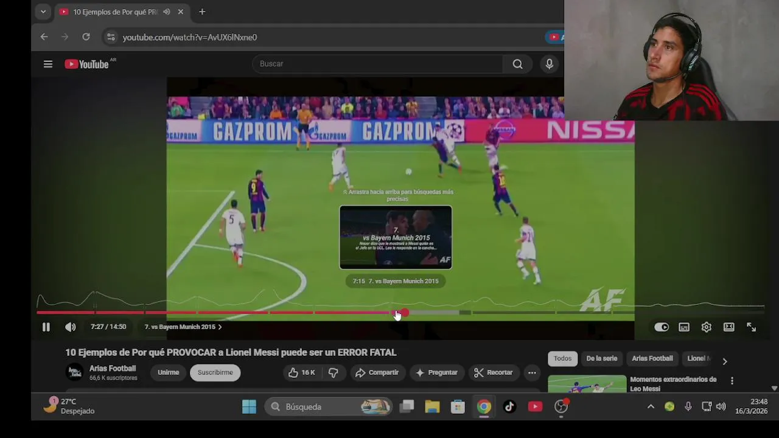779x438 pixels.
Task: Dislike the video
Action: pos(334,372)
